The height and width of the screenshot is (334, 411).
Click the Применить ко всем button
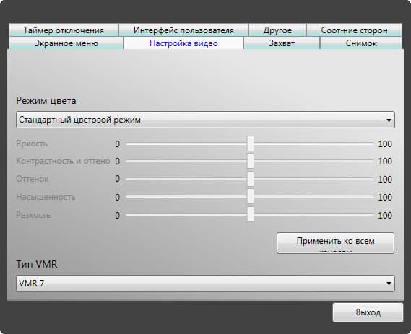click(335, 243)
